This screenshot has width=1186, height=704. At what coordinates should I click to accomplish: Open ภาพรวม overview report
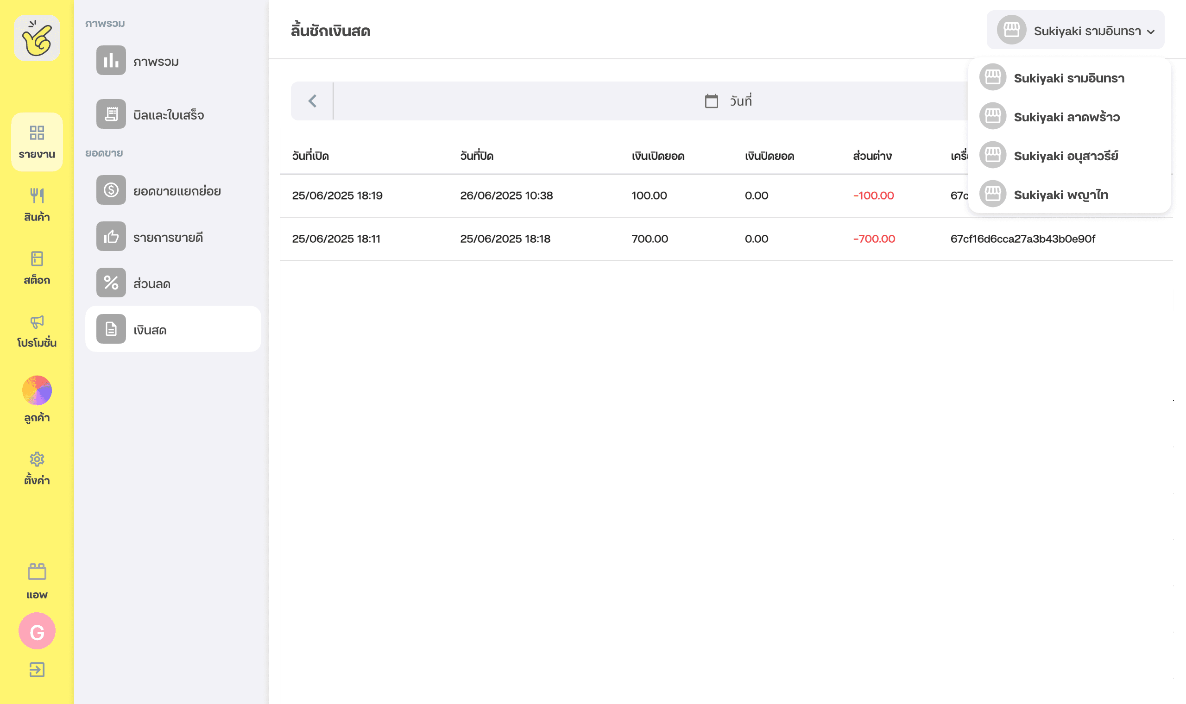click(173, 61)
